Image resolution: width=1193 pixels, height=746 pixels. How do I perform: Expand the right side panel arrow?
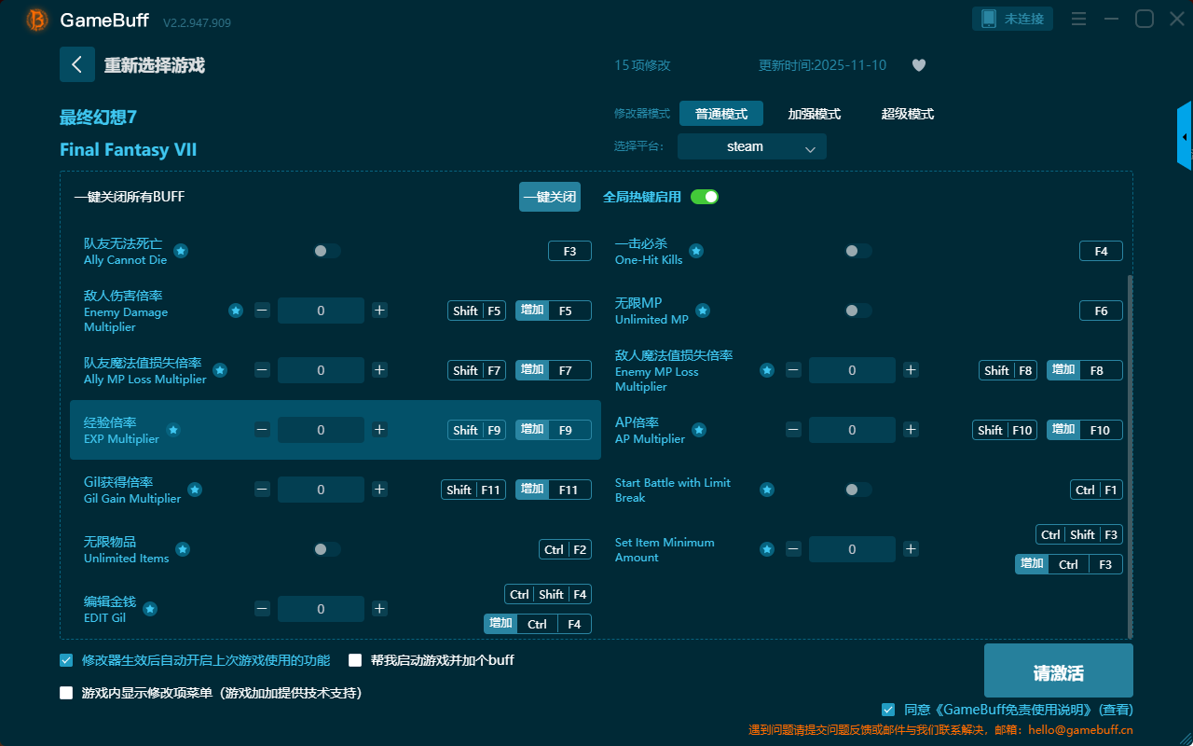click(x=1185, y=137)
